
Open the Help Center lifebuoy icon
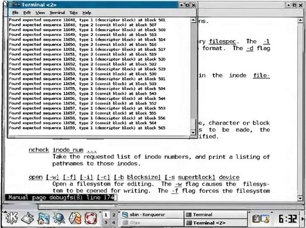tap(91, 218)
